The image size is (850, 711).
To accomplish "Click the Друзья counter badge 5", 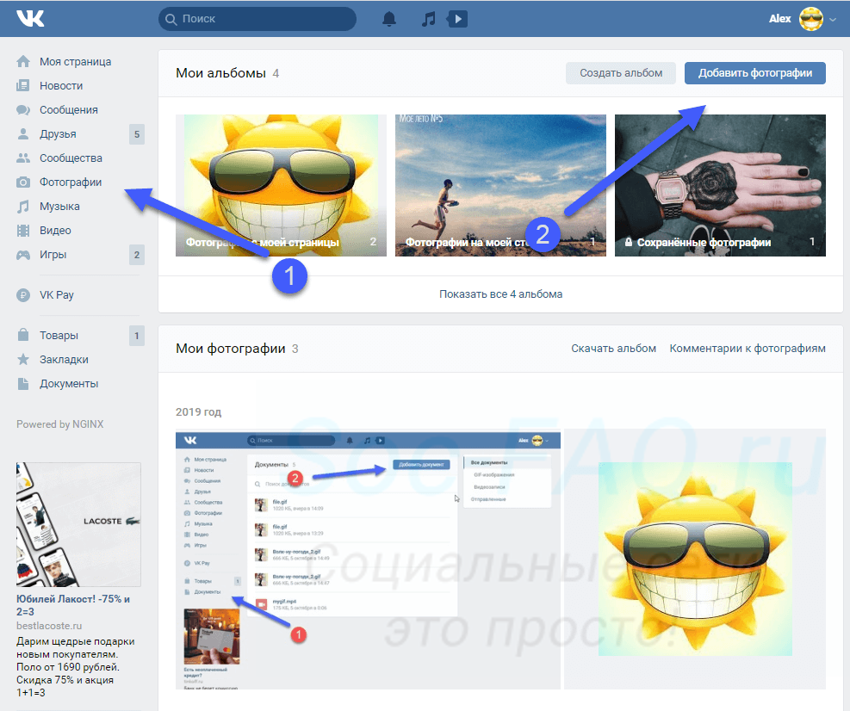I will click(137, 134).
